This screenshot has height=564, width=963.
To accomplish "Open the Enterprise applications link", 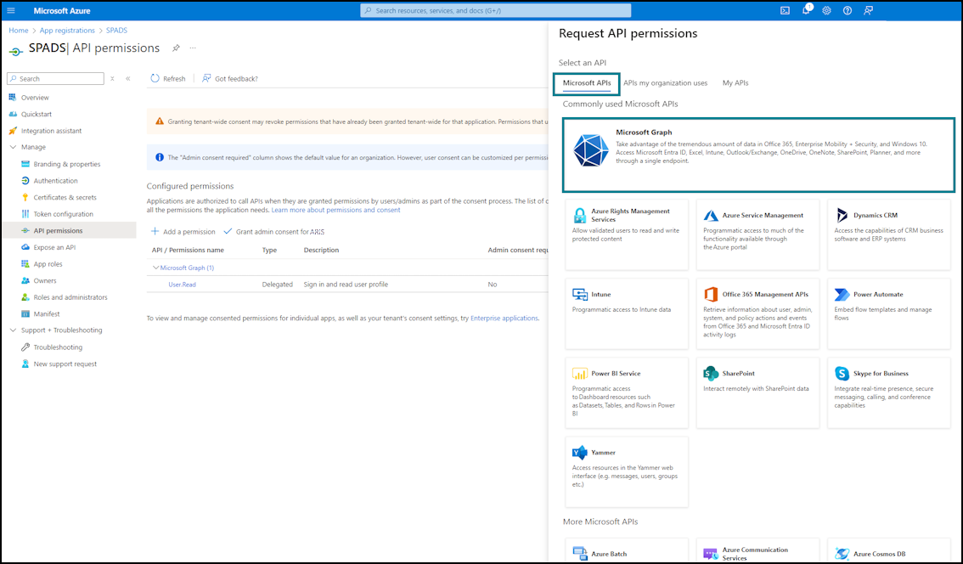I will (x=504, y=319).
